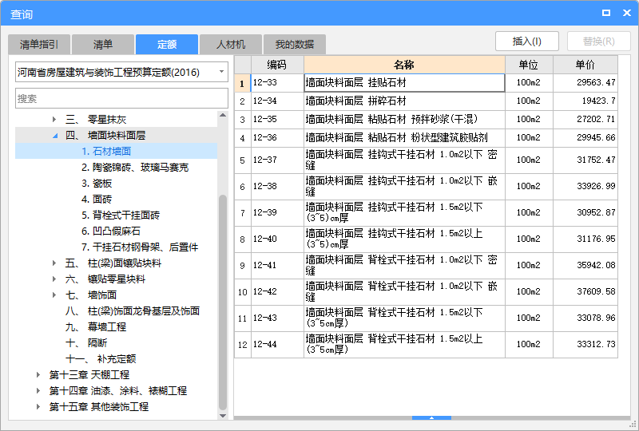Expand the 三、零星抹灰 node
The width and height of the screenshot is (639, 431).
point(54,120)
